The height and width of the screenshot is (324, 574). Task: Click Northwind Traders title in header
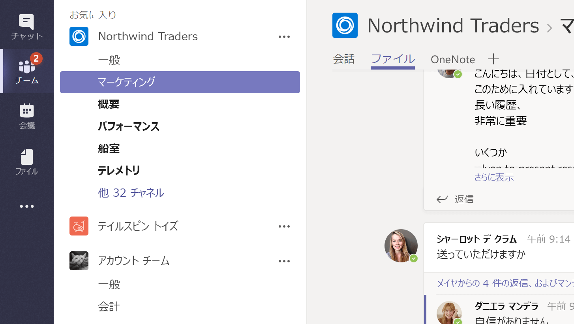pos(453,26)
